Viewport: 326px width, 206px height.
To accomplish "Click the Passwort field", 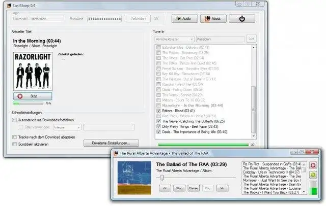I will [x=104, y=19].
